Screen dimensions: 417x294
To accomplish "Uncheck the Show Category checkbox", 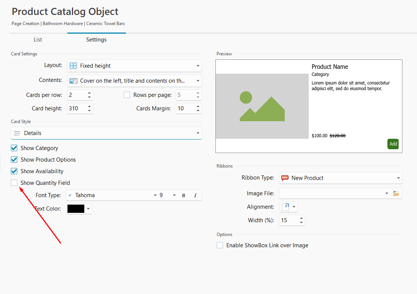I will point(14,148).
